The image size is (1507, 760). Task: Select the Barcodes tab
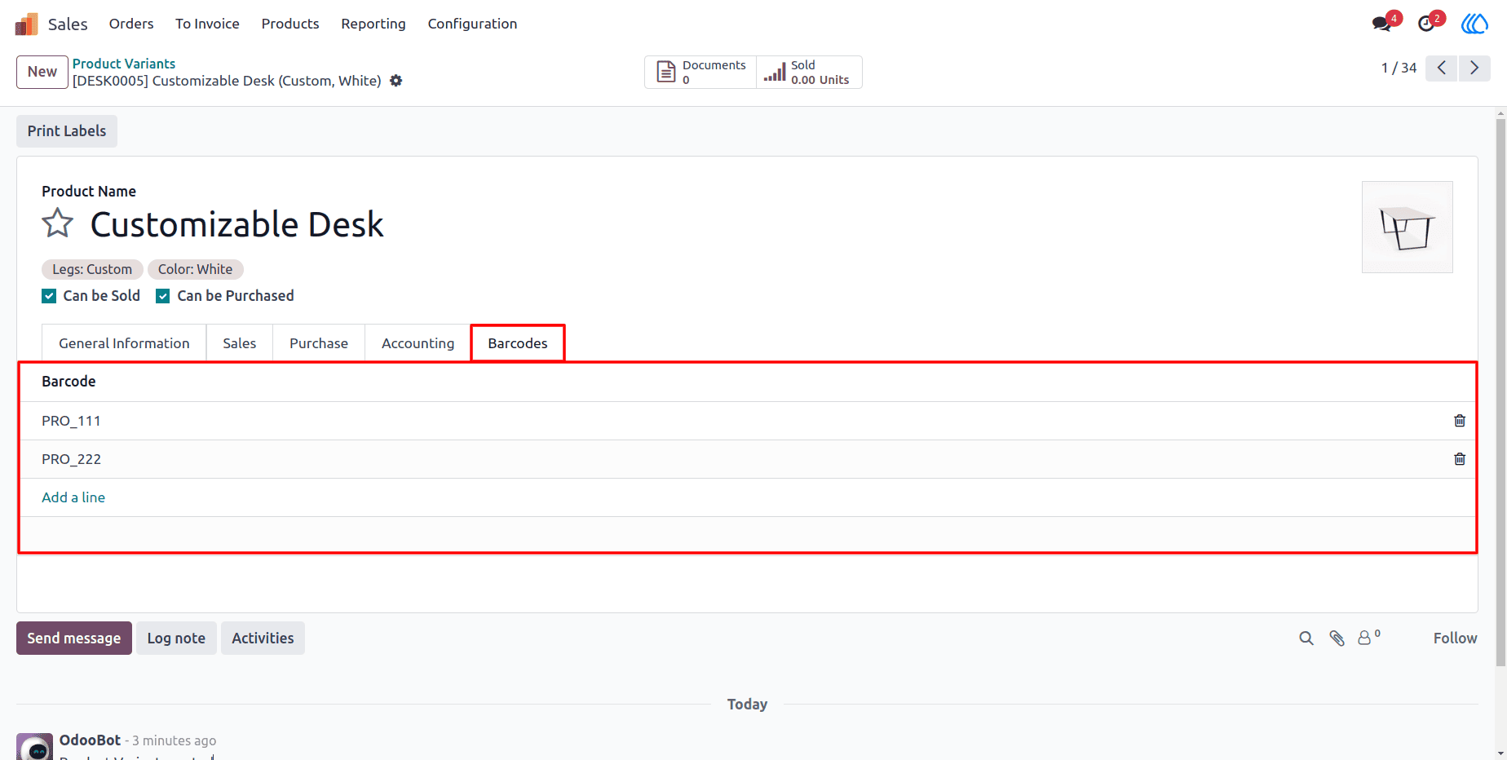tap(518, 343)
